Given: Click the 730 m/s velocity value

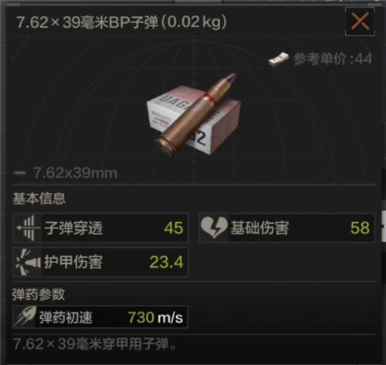Looking at the screenshot, I should [155, 317].
